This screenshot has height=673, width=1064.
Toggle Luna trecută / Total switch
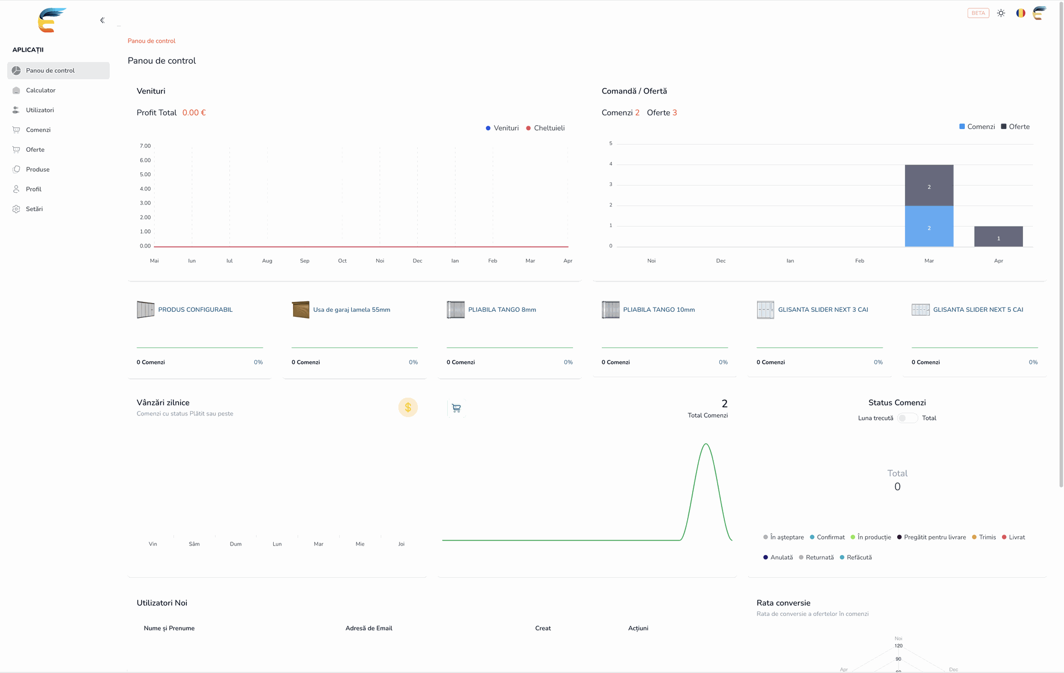click(907, 418)
